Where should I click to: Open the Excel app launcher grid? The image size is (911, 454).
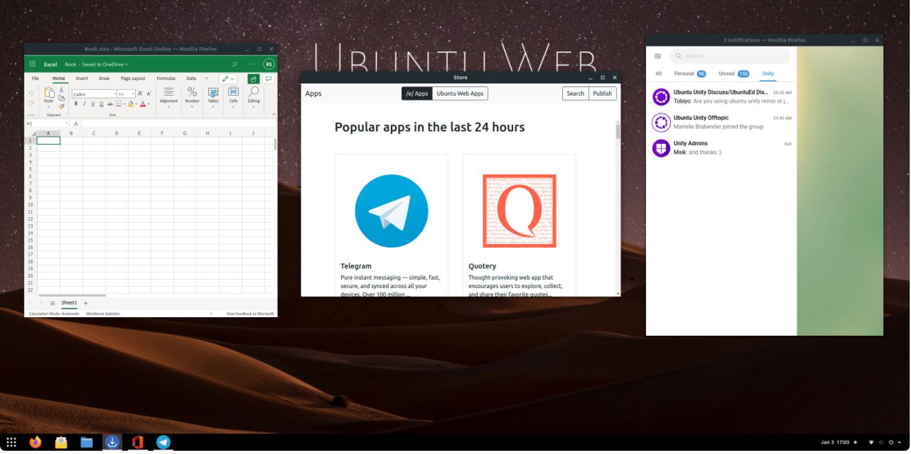pyautogui.click(x=32, y=64)
